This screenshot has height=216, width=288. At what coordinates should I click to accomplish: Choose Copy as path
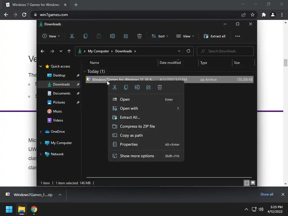(x=146, y=135)
